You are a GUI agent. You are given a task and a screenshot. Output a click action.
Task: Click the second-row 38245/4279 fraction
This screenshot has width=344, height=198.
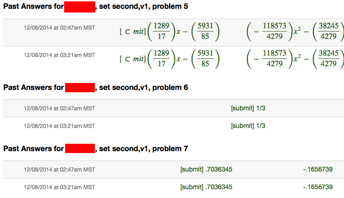(328, 58)
